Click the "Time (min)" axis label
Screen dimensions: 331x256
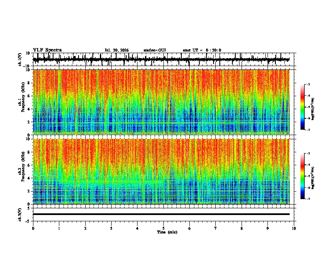point(167,232)
